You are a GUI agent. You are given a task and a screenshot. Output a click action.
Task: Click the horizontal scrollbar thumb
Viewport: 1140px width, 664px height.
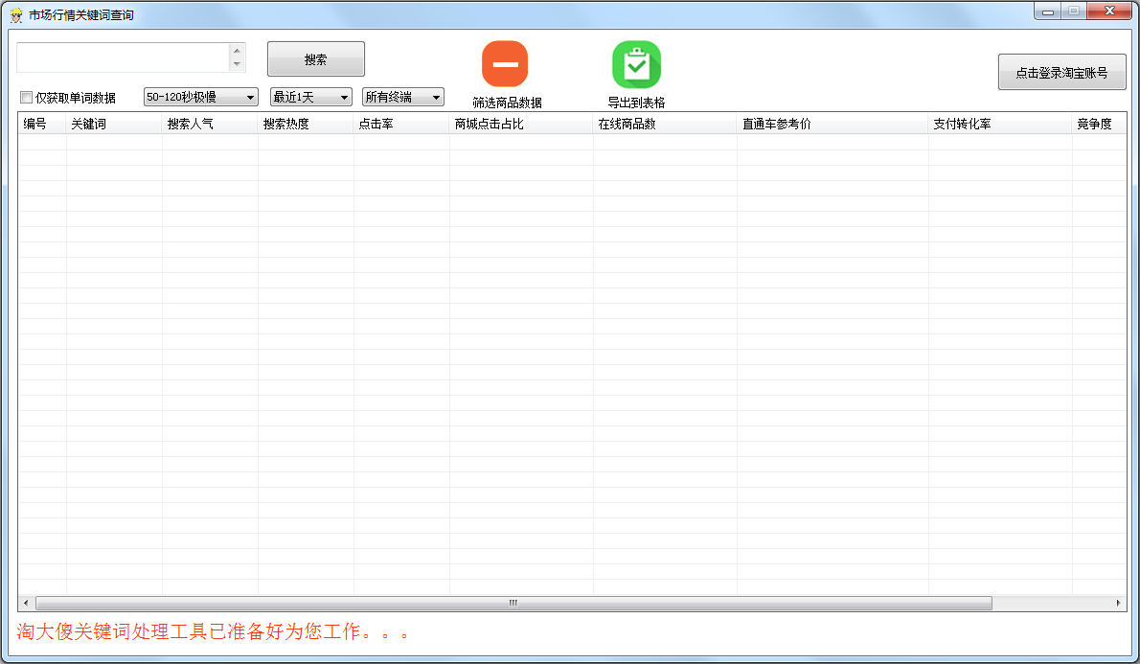point(513,604)
